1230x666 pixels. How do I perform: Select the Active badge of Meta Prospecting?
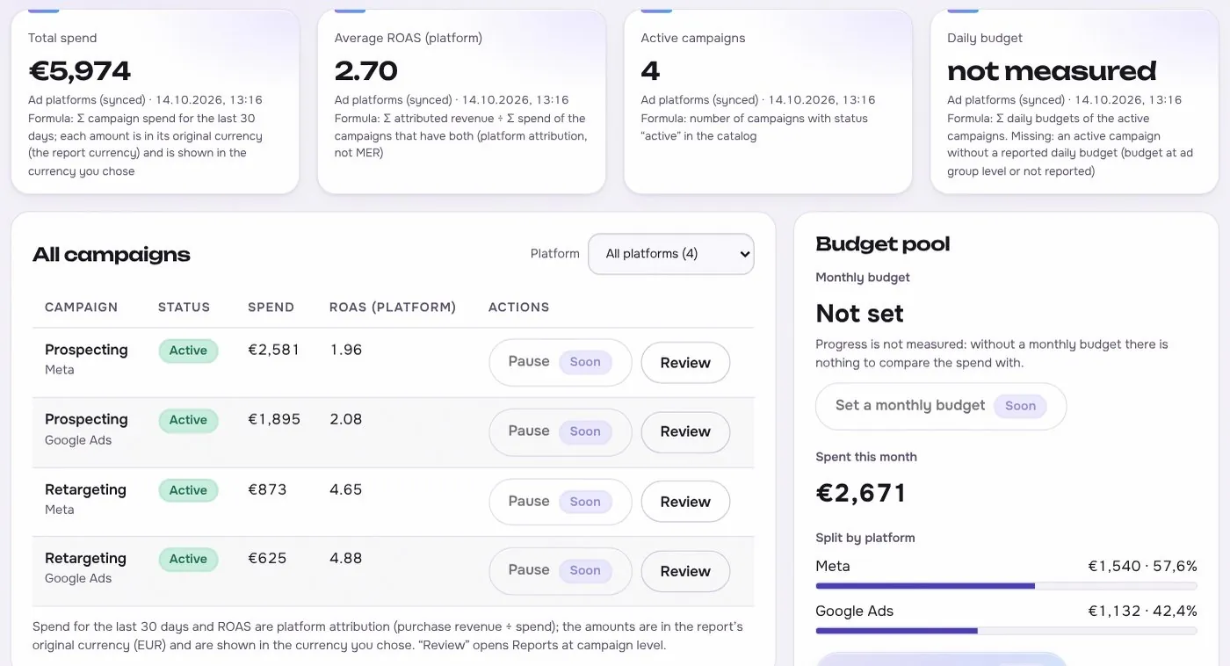[x=188, y=351]
